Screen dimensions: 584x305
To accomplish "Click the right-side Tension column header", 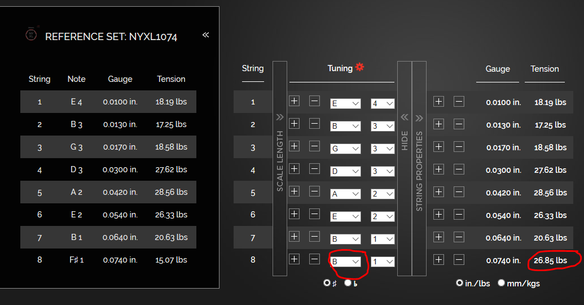I will click(545, 69).
